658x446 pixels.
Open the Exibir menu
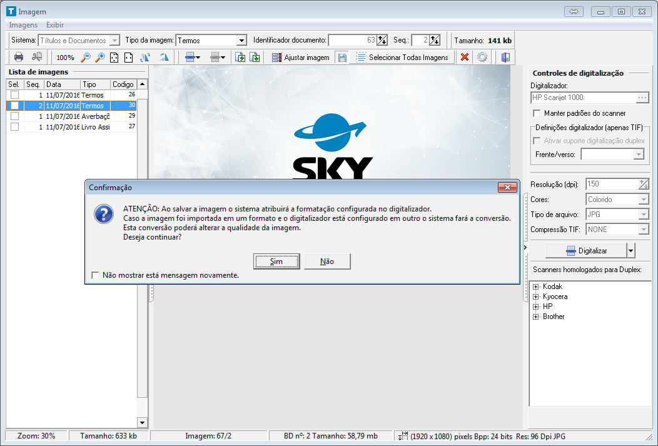point(55,25)
